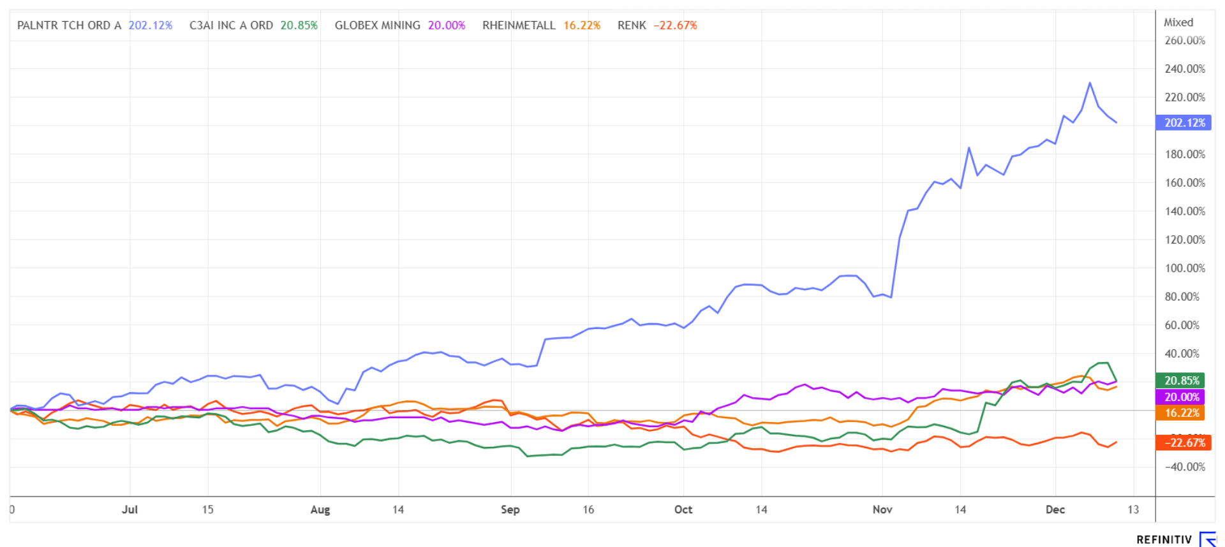Click the Nov label on the time axis
This screenshot has height=547, width=1225.
pyautogui.click(x=882, y=509)
